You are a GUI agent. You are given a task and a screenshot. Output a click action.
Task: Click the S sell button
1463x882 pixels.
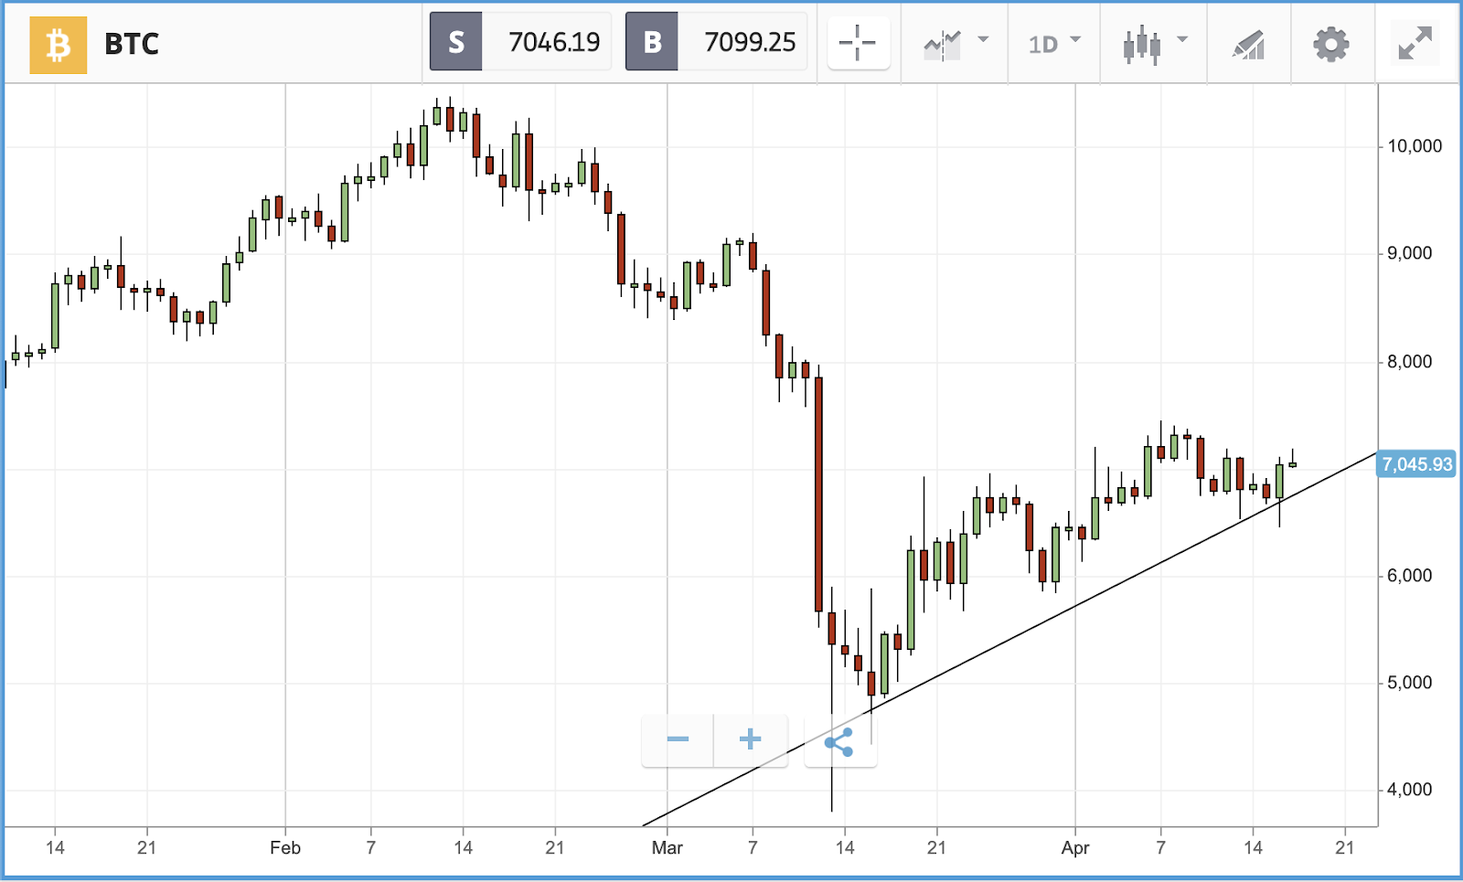(456, 42)
